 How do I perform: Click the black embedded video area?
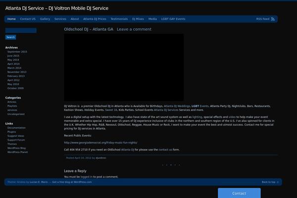[x=124, y=67]
